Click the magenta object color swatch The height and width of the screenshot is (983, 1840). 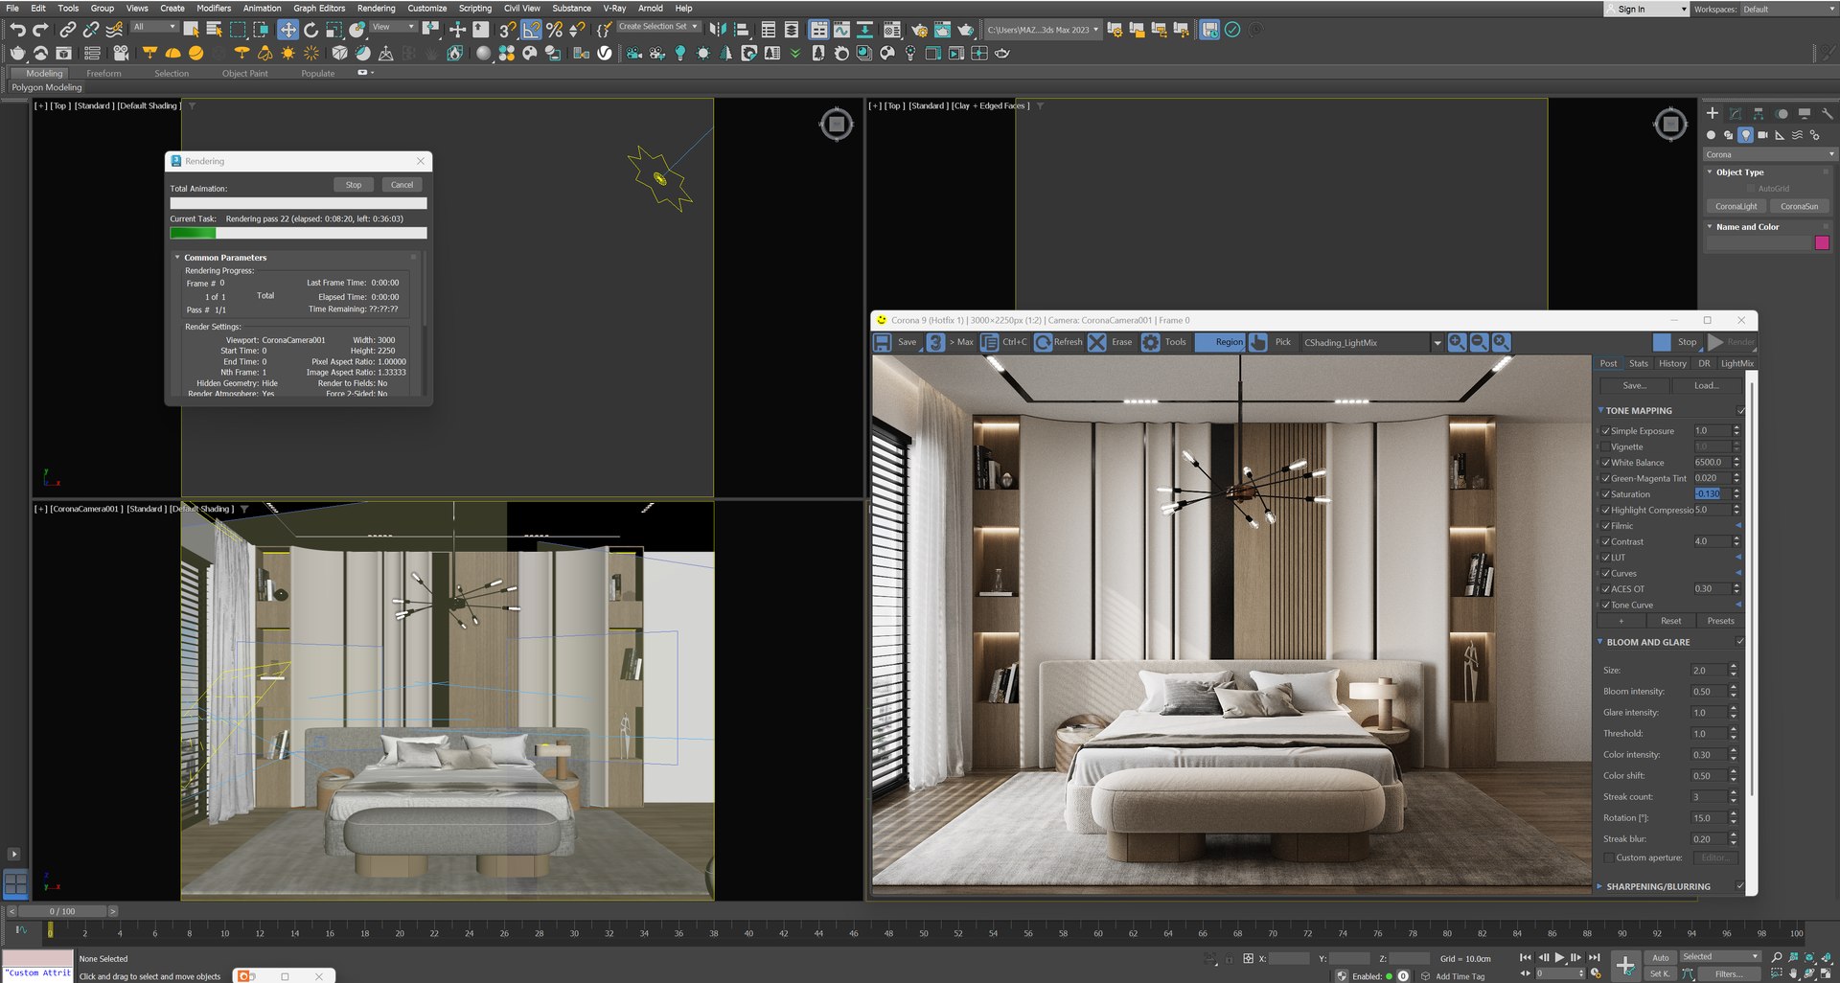[1822, 243]
